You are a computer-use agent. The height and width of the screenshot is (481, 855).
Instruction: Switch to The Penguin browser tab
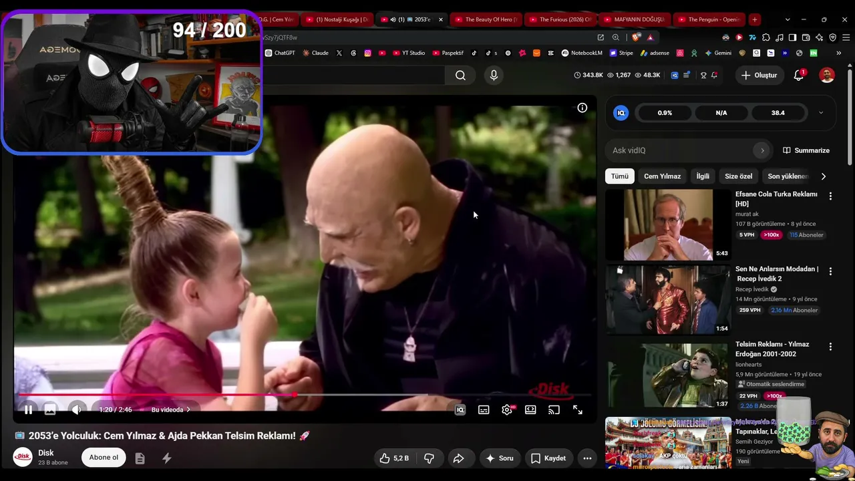point(709,19)
